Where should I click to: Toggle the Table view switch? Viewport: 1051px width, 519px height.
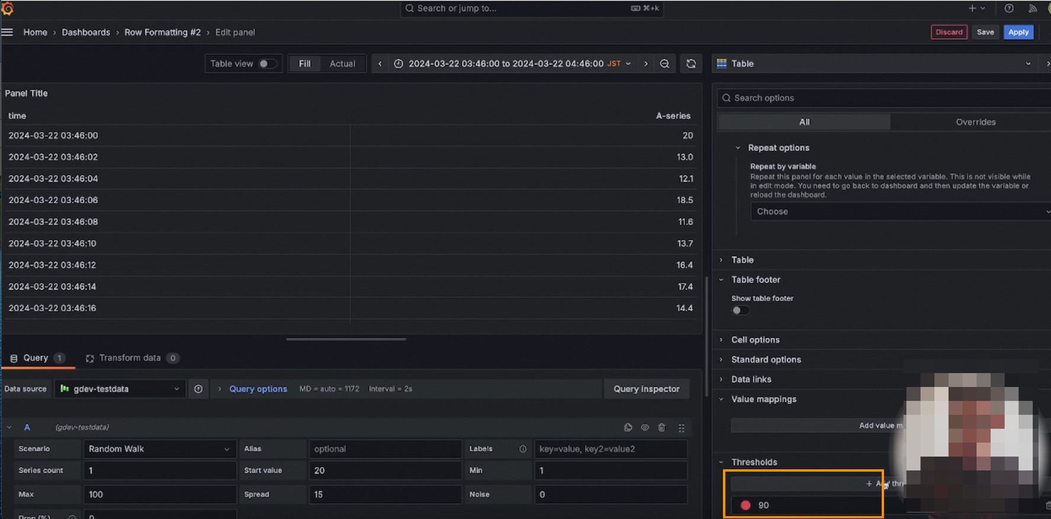tap(267, 63)
